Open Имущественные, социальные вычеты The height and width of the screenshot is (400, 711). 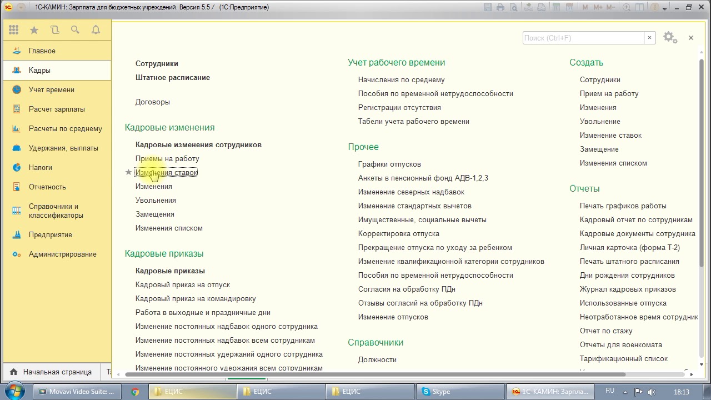click(x=422, y=219)
